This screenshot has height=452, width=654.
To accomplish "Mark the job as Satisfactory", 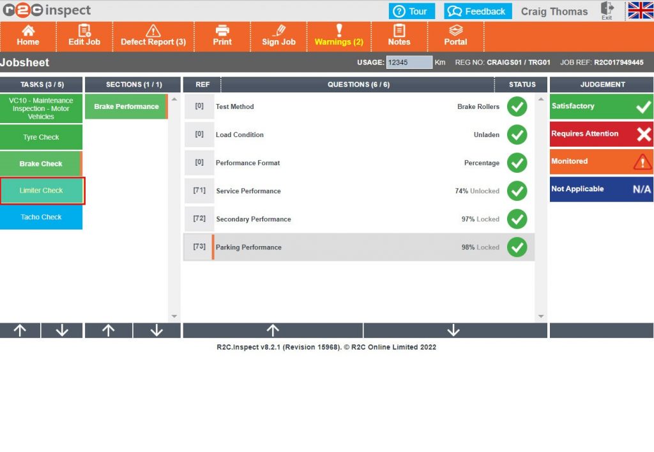I will pos(600,106).
